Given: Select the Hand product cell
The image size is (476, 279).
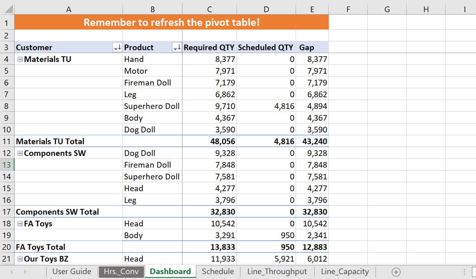Looking at the screenshot, I should click(152, 59).
